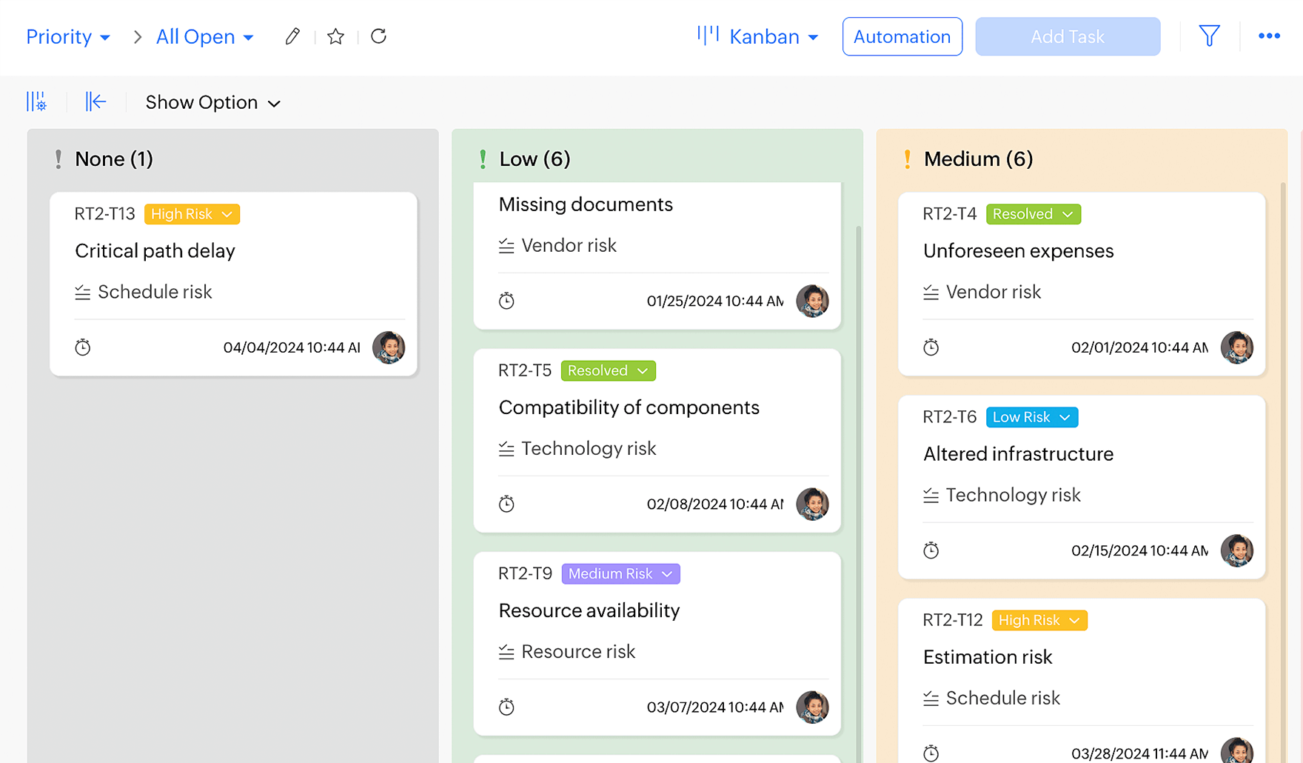
Task: Change High Risk status on RT2-T13
Action: point(192,214)
